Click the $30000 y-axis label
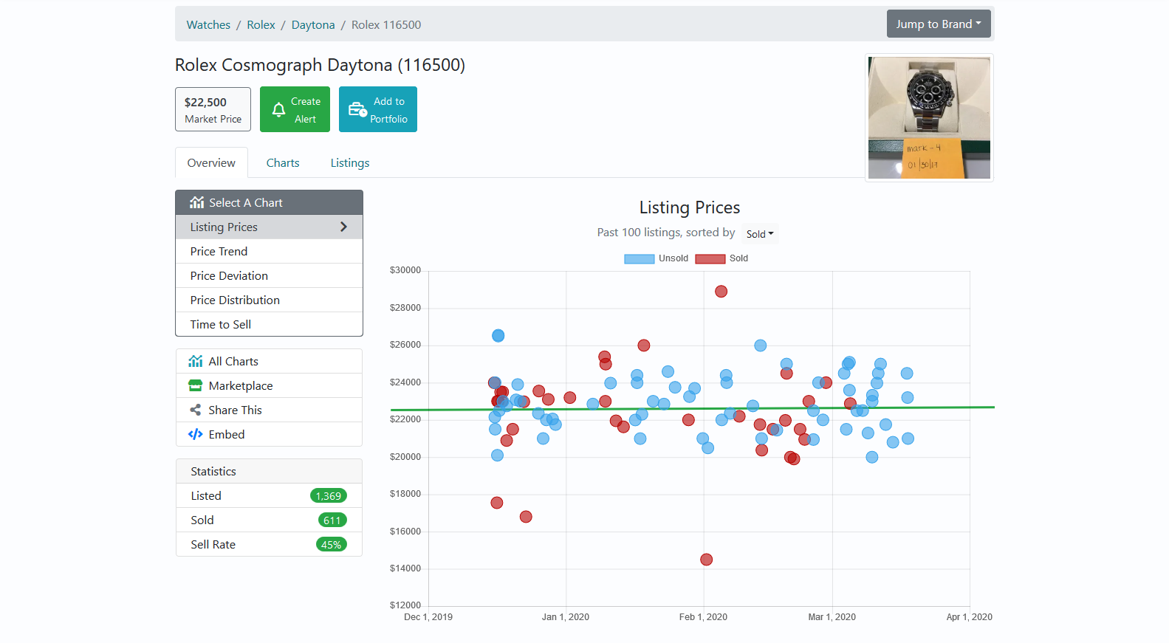This screenshot has height=643, width=1169. (x=405, y=270)
